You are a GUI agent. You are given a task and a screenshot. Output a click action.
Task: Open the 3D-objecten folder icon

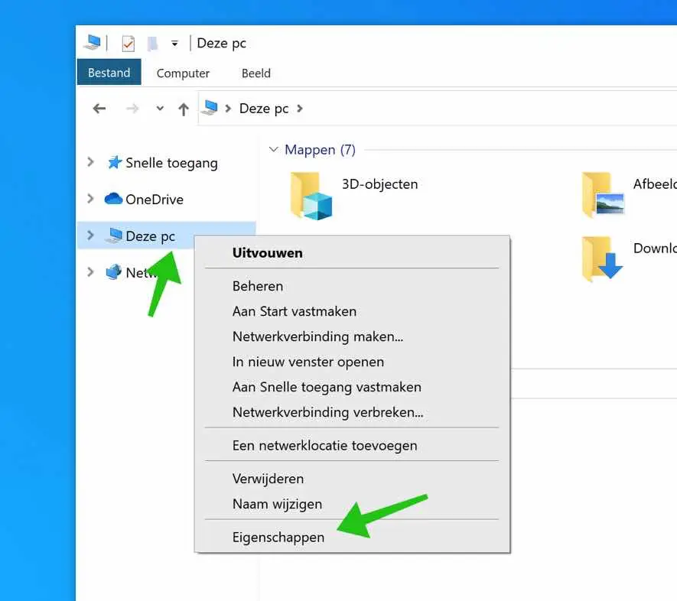coord(311,196)
